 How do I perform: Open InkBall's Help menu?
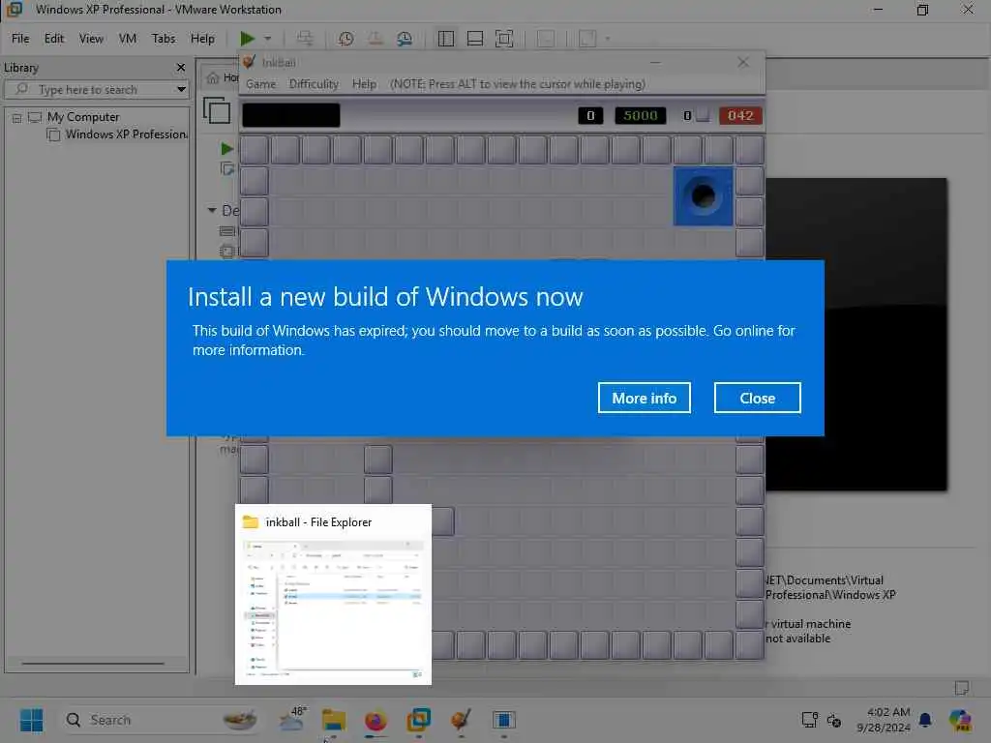[x=364, y=84]
